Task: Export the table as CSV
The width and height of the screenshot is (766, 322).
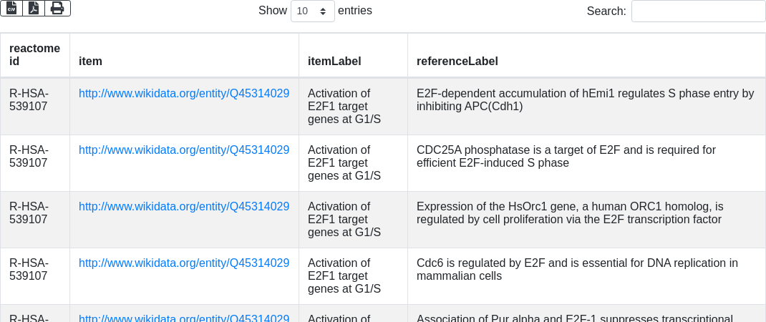Action: [x=11, y=8]
